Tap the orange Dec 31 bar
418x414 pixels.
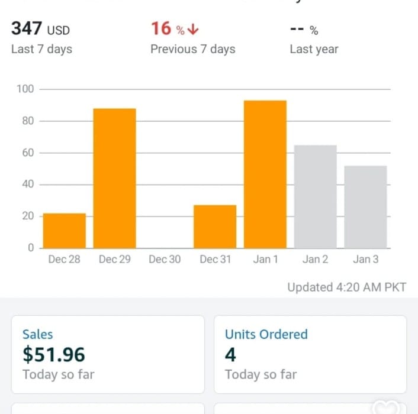(x=215, y=227)
